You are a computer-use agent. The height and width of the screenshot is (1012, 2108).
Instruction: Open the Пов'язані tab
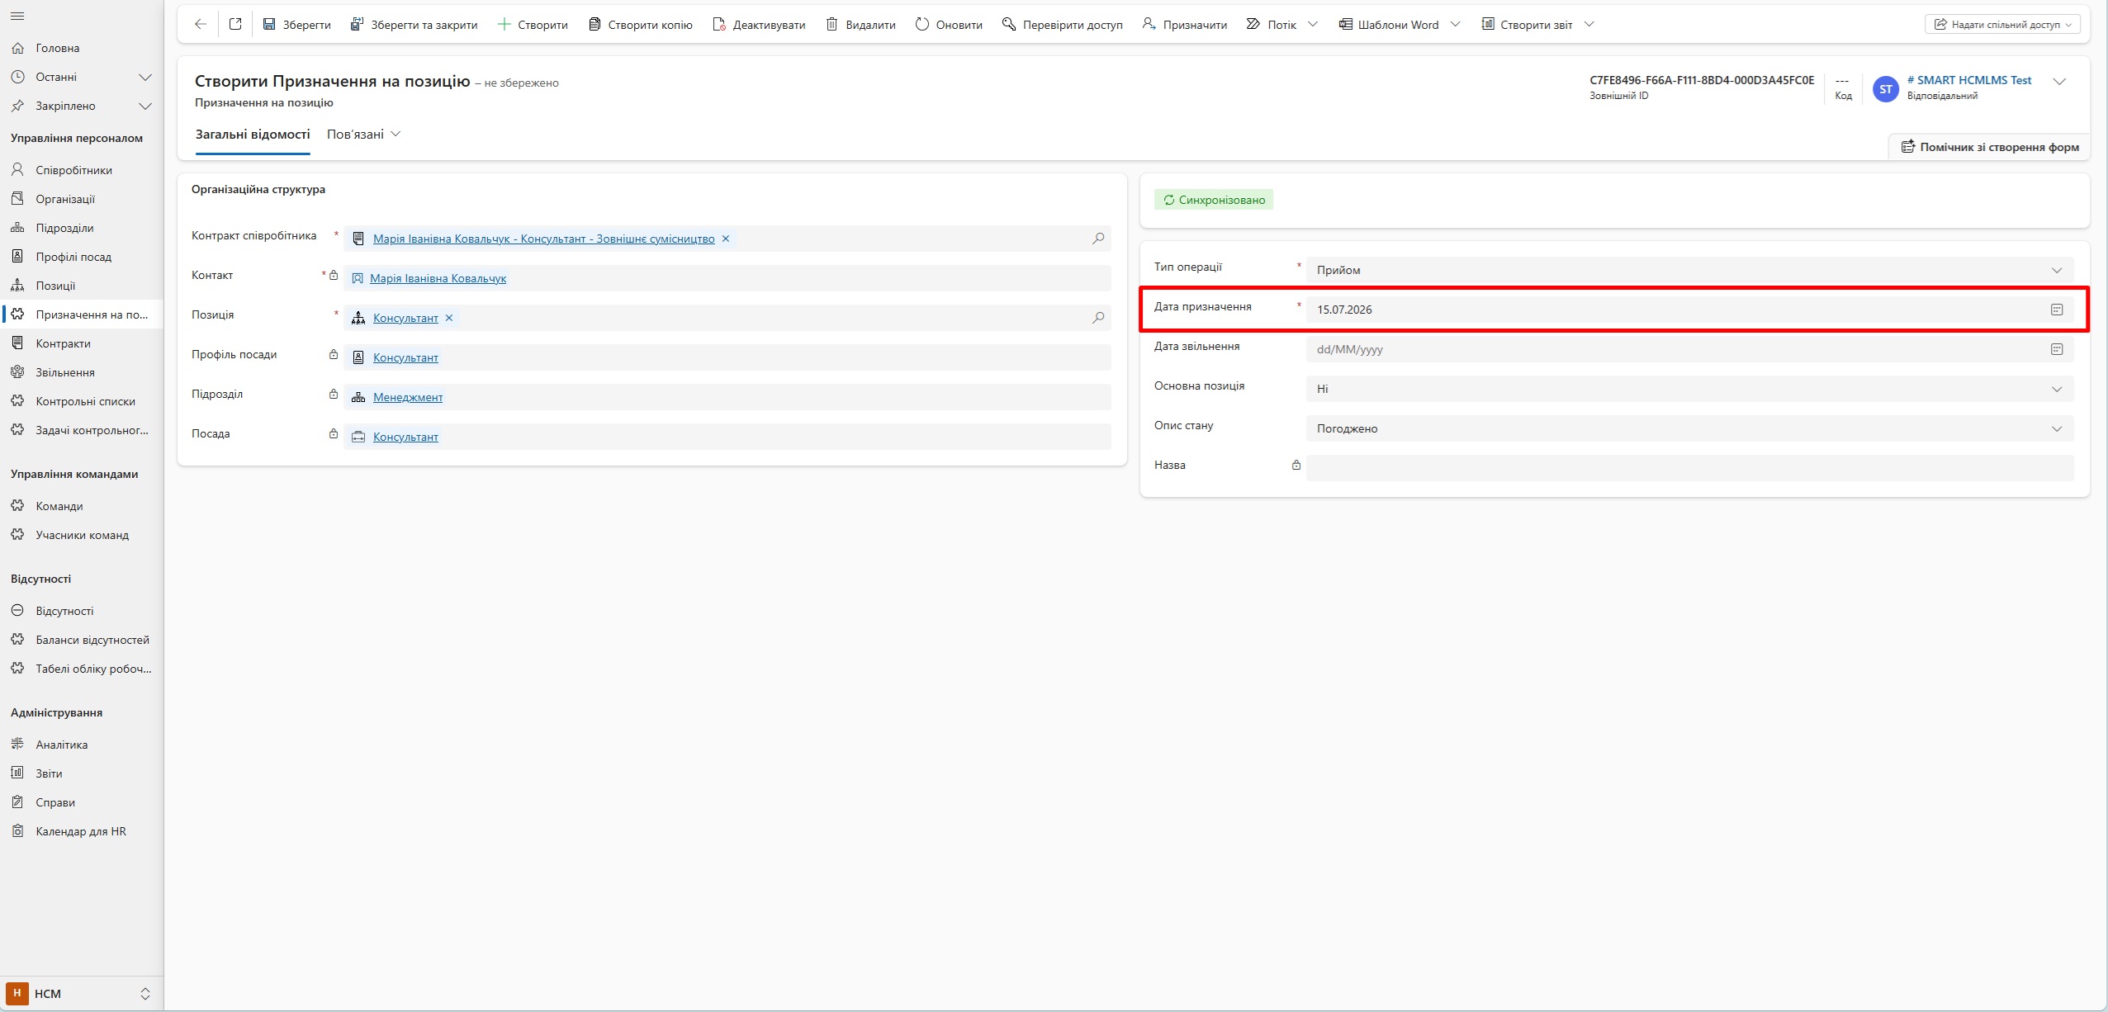pos(363,134)
